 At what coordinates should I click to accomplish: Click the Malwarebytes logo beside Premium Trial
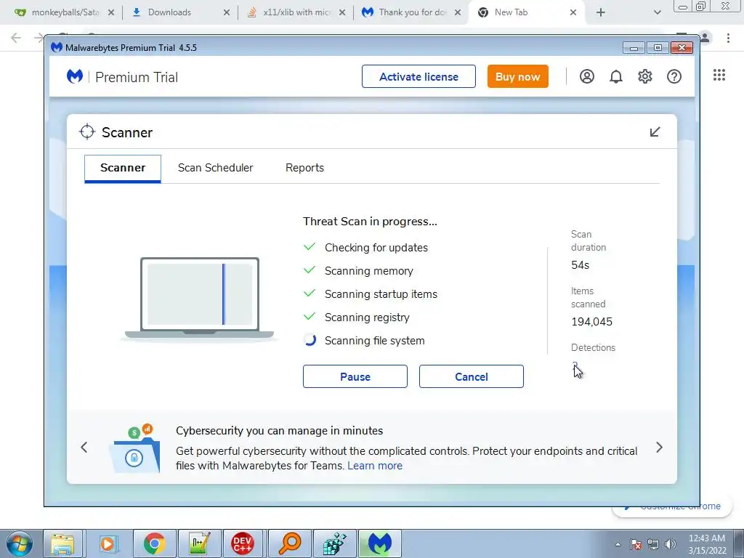[75, 76]
